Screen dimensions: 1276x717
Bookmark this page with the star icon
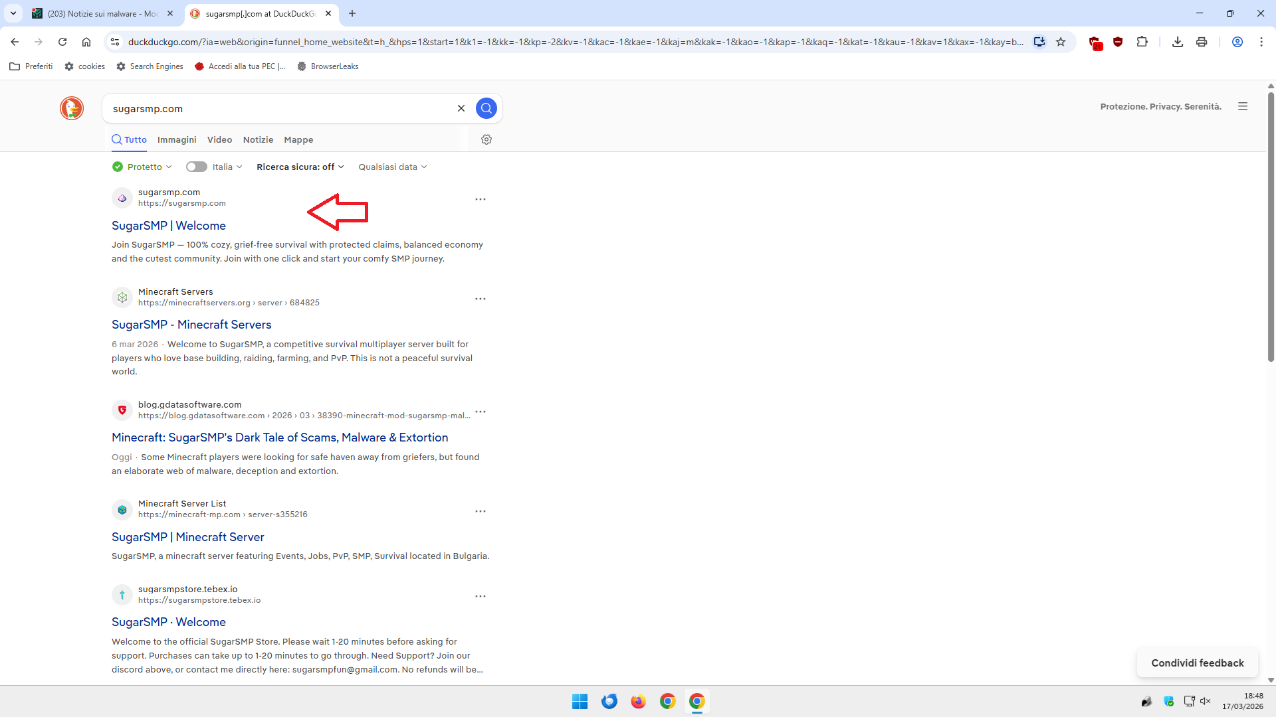pos(1061,42)
